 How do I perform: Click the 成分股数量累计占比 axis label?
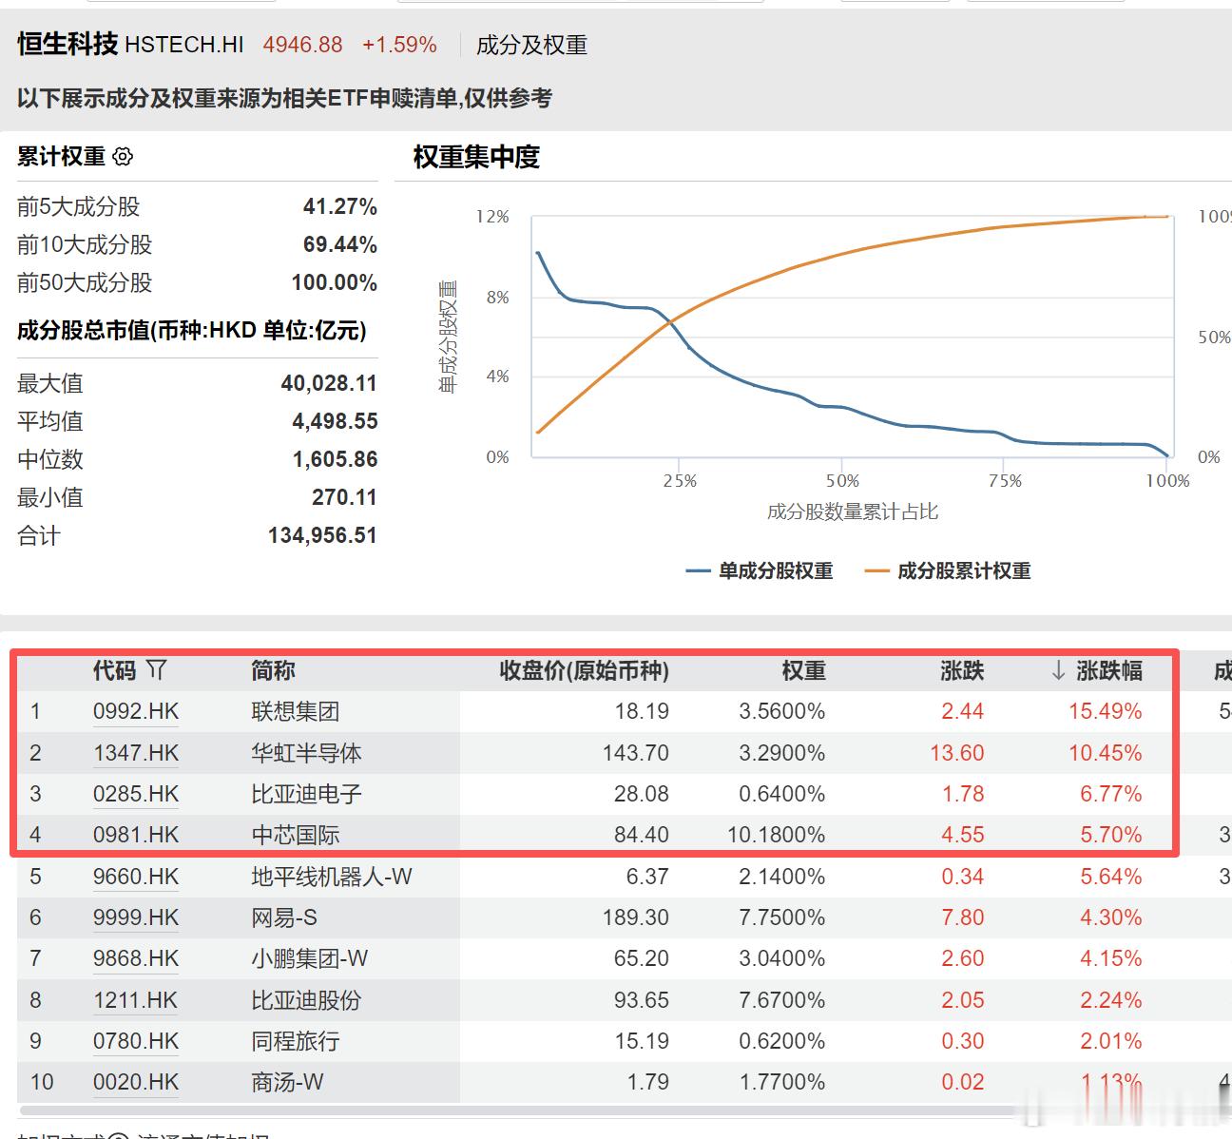(x=853, y=512)
